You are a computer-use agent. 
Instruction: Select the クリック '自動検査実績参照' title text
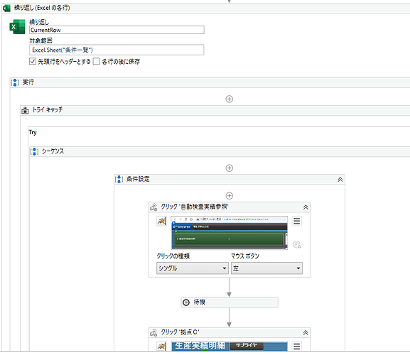coord(195,207)
